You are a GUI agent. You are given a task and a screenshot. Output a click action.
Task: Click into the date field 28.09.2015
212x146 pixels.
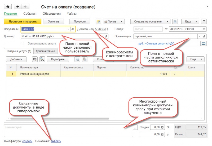[185, 29]
